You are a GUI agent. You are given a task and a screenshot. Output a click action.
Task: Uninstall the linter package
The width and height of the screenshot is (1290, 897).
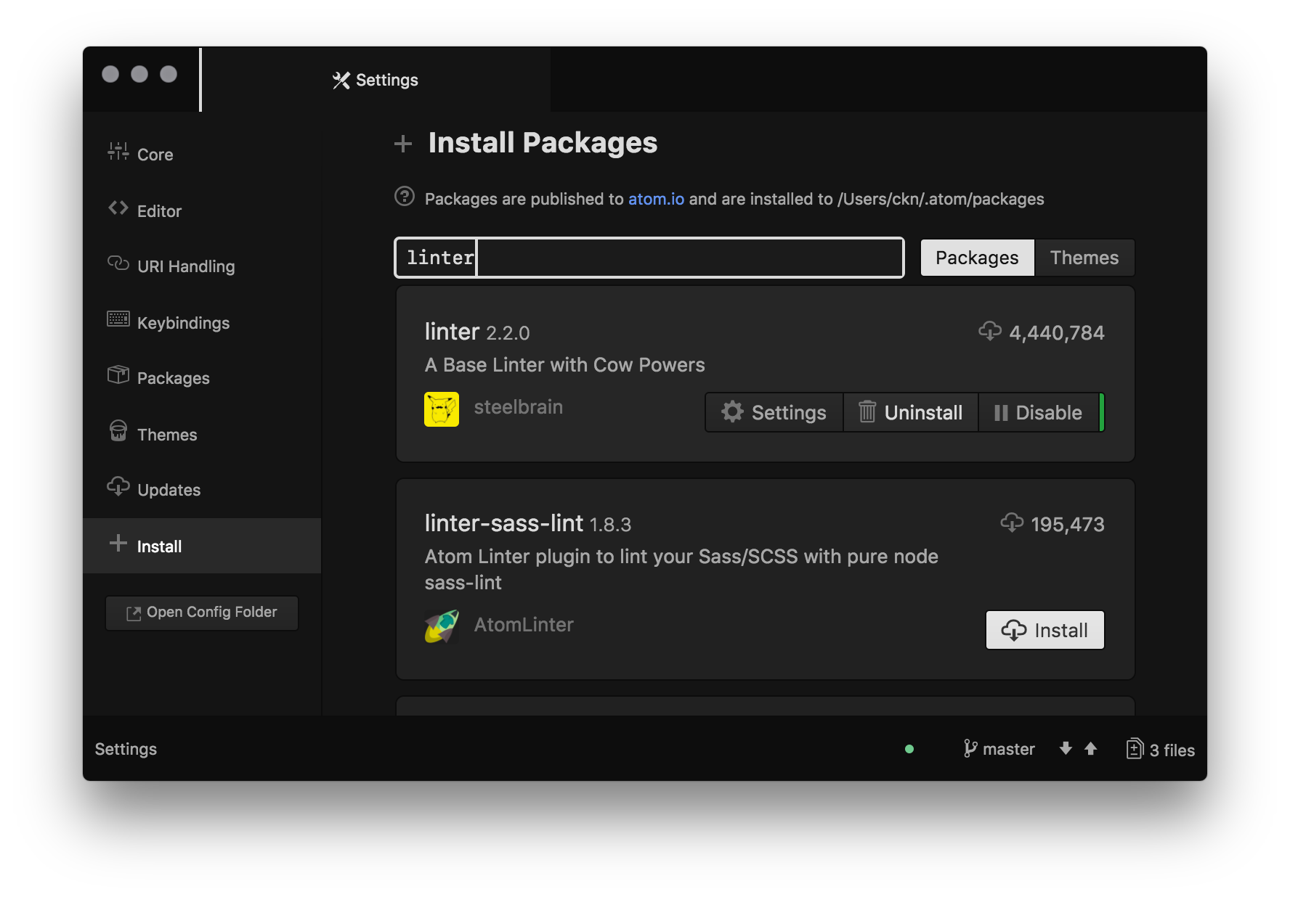910,412
